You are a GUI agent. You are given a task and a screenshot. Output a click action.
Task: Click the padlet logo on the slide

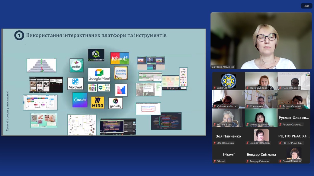pos(76,65)
